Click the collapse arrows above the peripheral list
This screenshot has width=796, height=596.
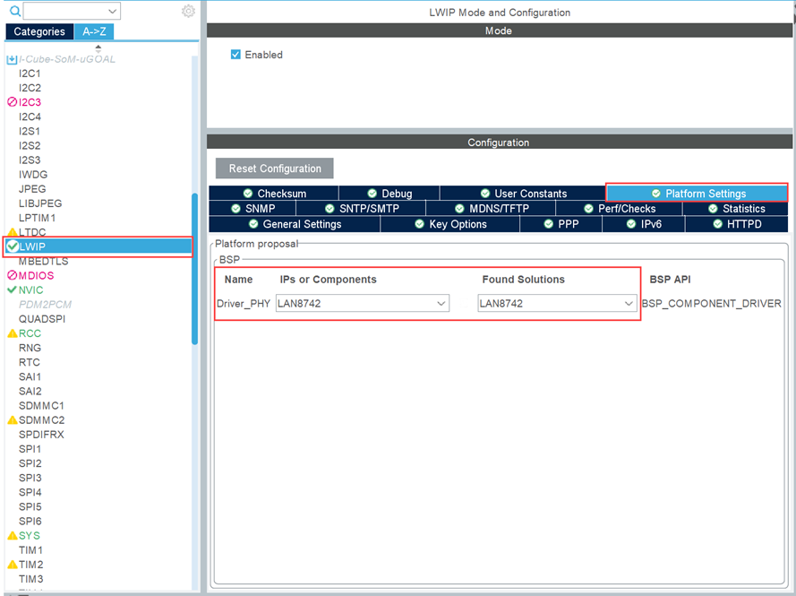(98, 48)
